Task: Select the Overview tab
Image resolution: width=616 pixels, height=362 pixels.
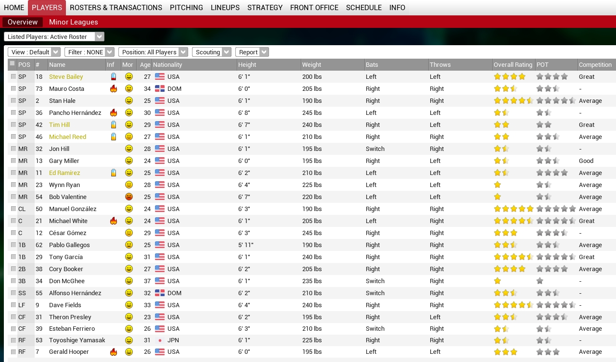Action: [23, 22]
